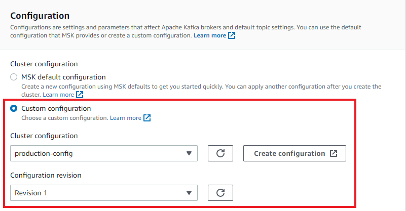Click the Custom configuration label text
The width and height of the screenshot is (406, 211).
click(x=56, y=108)
